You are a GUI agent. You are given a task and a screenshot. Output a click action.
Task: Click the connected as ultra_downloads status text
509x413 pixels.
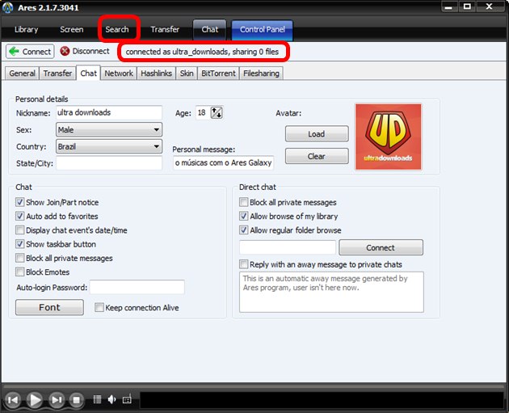(x=202, y=52)
